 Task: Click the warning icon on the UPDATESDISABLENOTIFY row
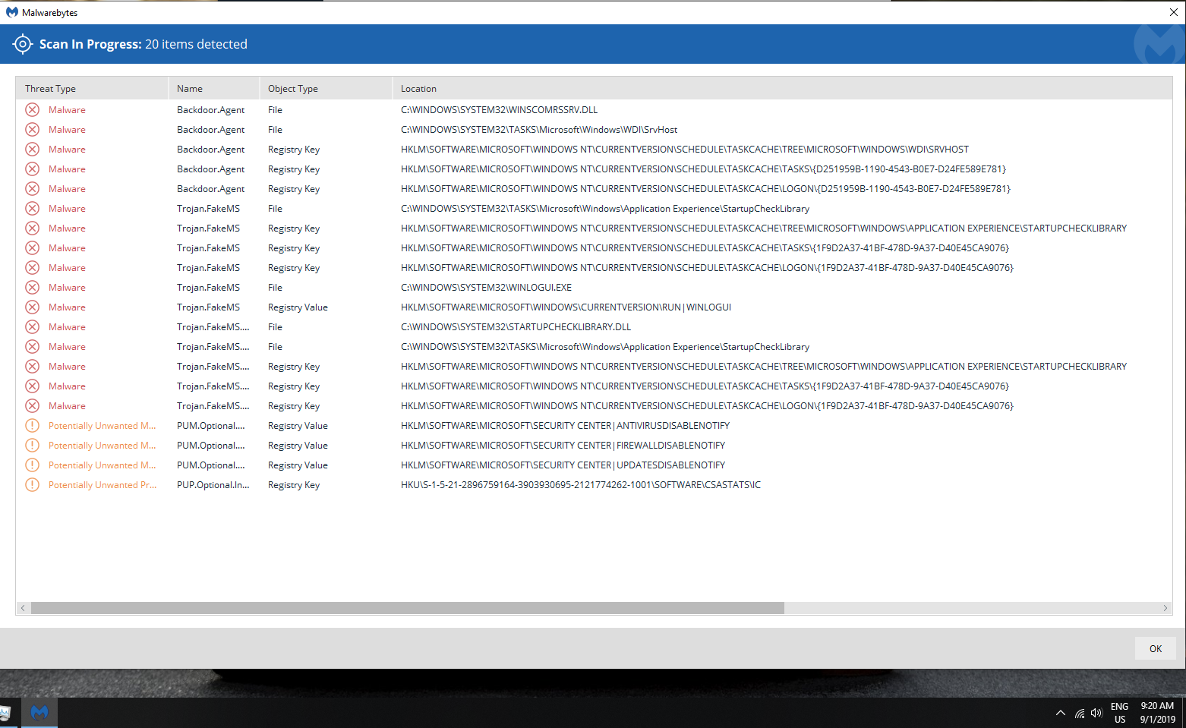33,465
